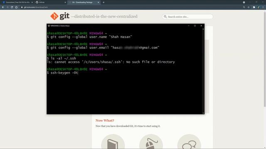Focus the Search entire site field
This screenshot has height=149, width=266.
pos(187,17)
